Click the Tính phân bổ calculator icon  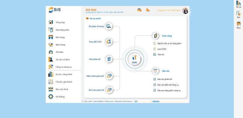pos(109,59)
